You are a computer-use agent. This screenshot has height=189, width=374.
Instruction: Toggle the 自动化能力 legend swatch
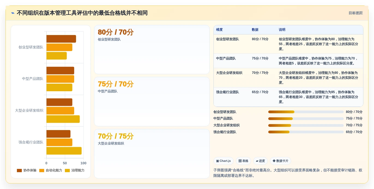pos(42,171)
